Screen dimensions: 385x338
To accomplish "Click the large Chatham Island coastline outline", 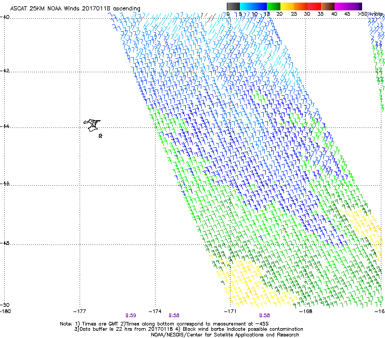I will (x=92, y=125).
